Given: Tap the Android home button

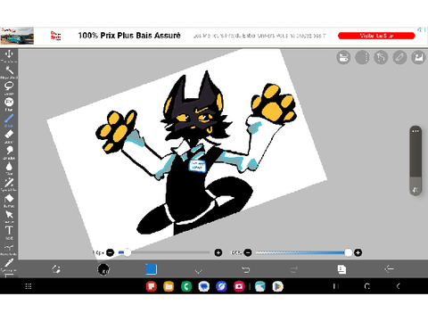Looking at the screenshot, I should click(x=367, y=286).
